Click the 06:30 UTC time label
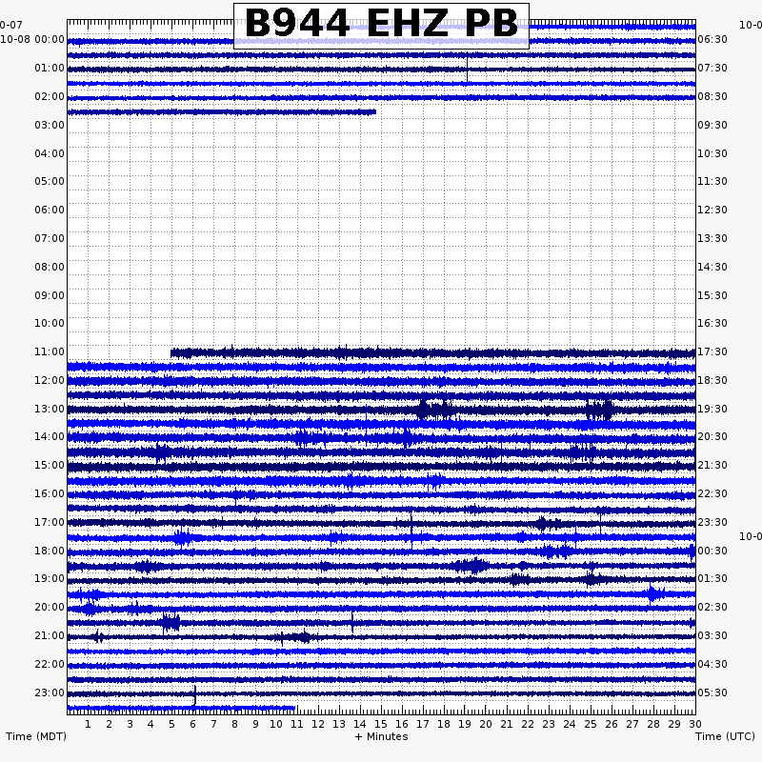 pyautogui.click(x=712, y=39)
